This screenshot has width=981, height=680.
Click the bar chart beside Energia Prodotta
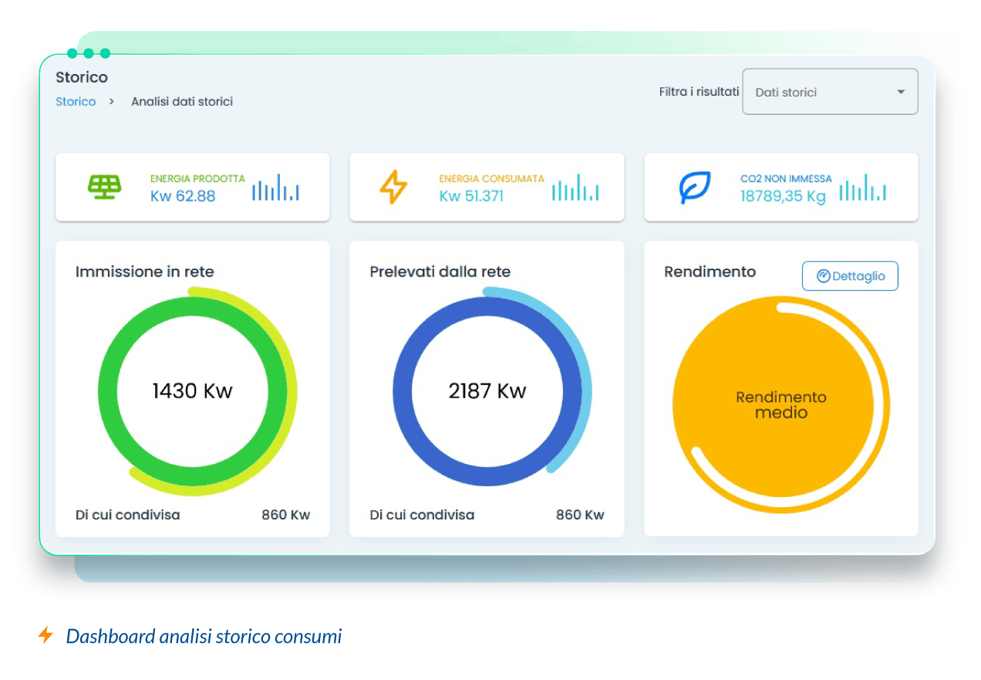point(275,188)
